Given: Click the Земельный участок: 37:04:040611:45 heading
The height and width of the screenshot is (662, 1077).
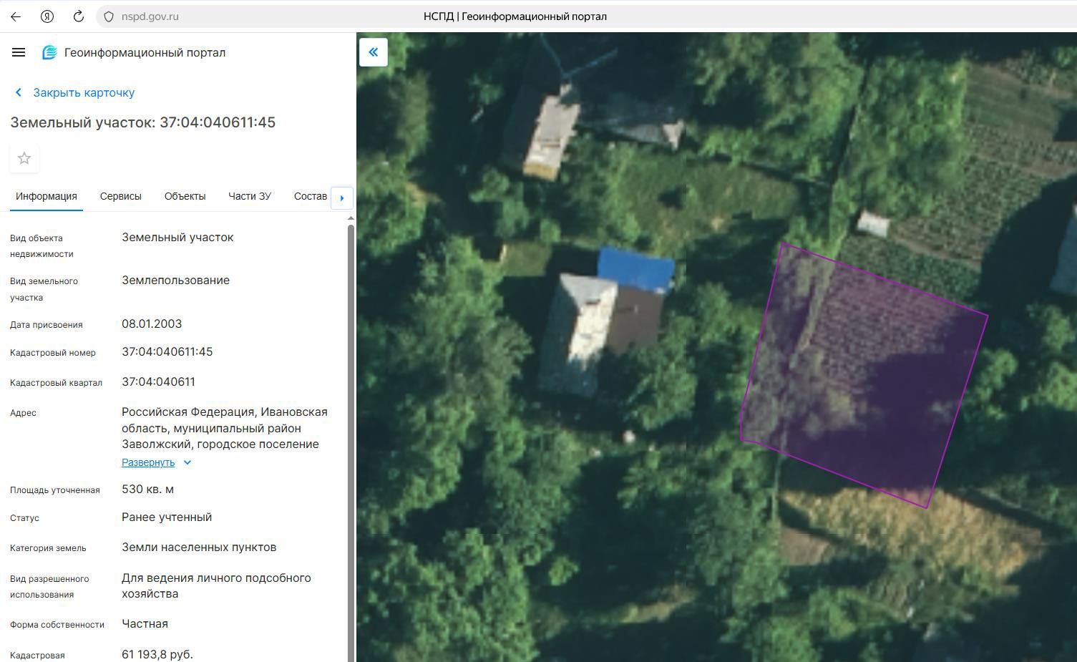Looking at the screenshot, I should 143,122.
